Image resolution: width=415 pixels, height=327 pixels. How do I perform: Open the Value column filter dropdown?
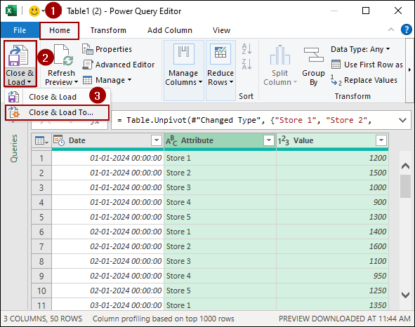coord(381,140)
